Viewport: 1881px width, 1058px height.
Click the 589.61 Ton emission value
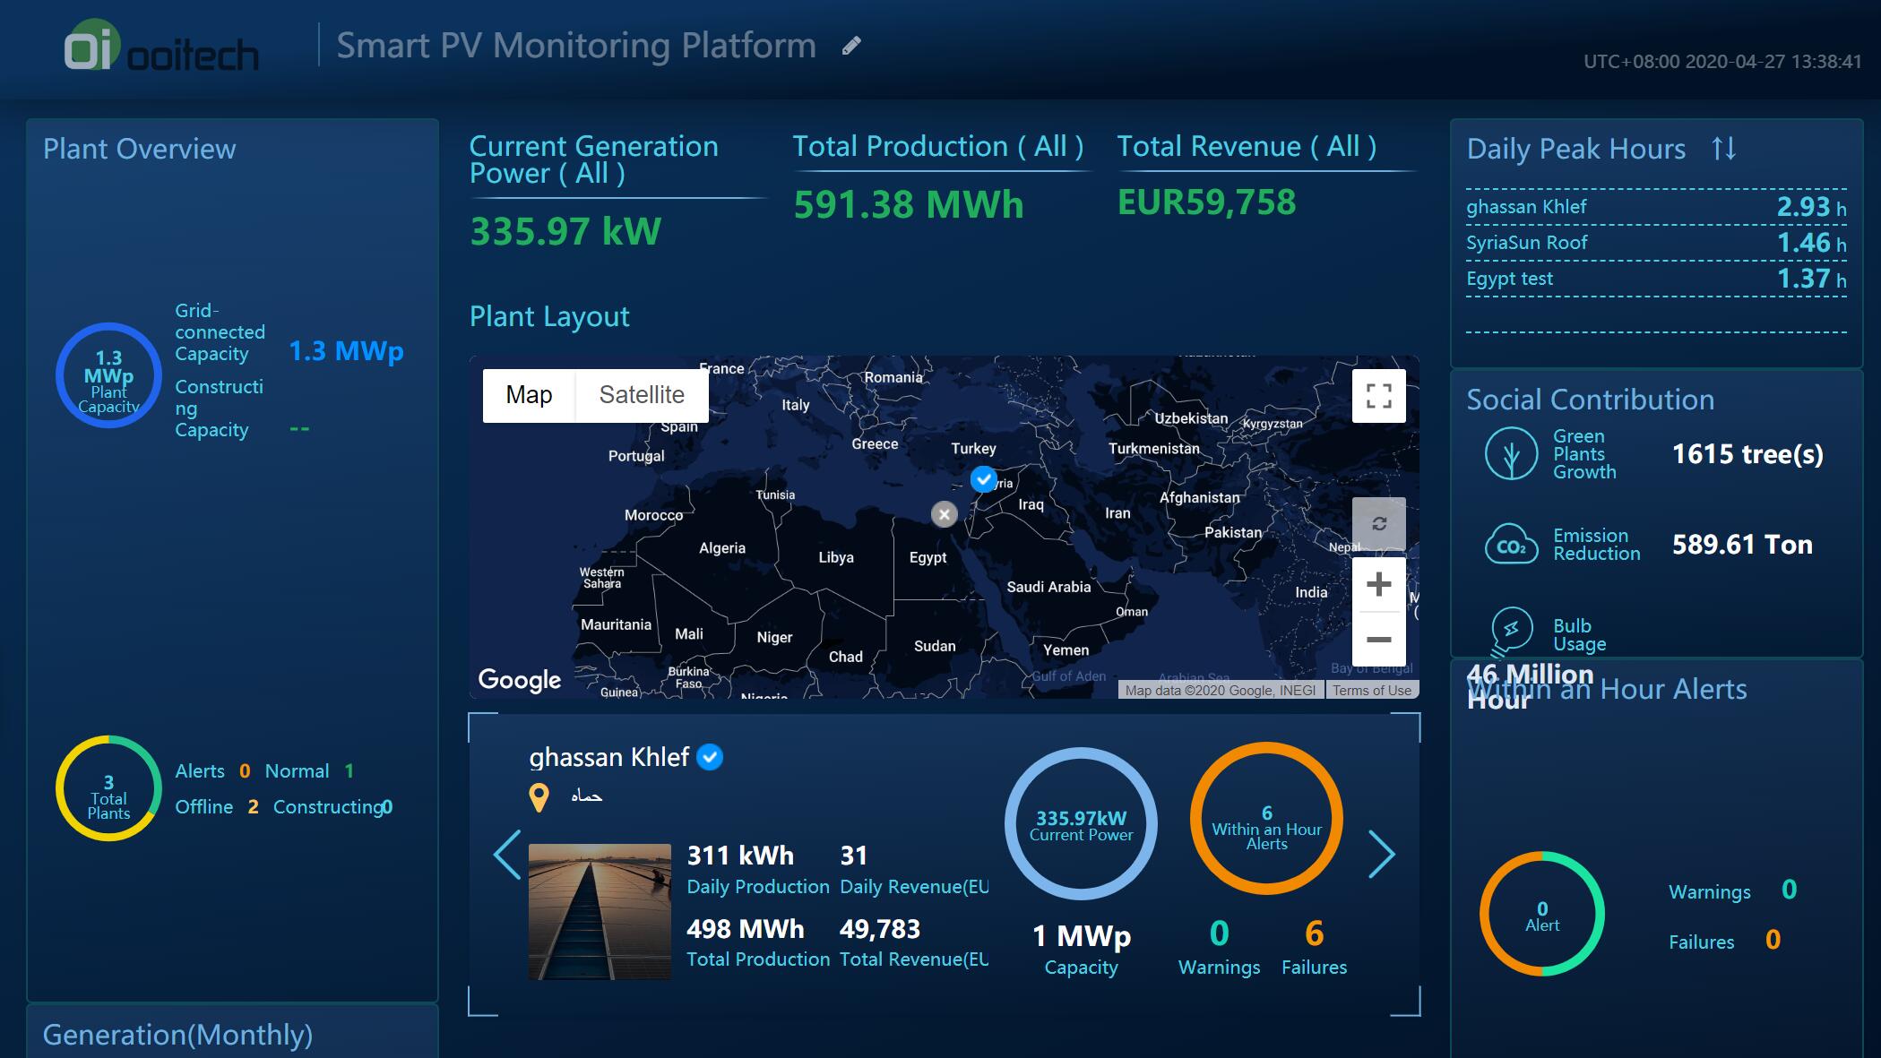click(1742, 545)
